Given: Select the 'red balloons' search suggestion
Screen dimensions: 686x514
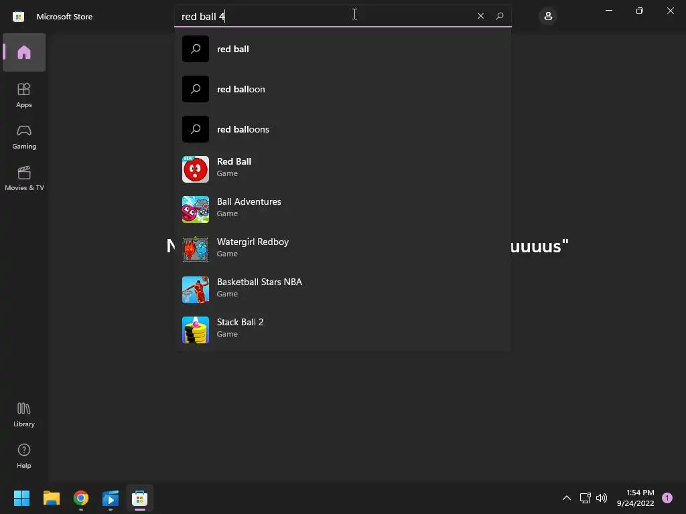Looking at the screenshot, I should (x=342, y=129).
